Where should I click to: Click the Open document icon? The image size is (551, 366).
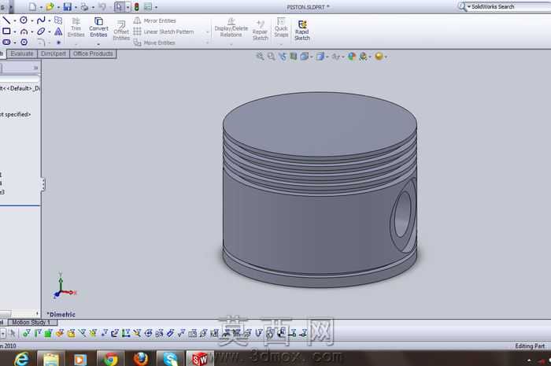[x=50, y=6]
